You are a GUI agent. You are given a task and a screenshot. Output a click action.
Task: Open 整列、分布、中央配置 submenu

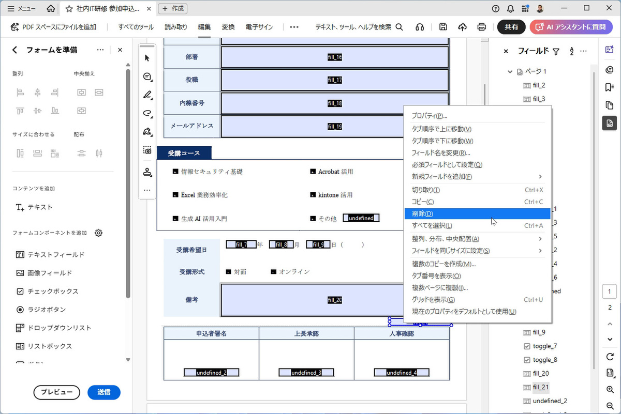click(x=477, y=239)
